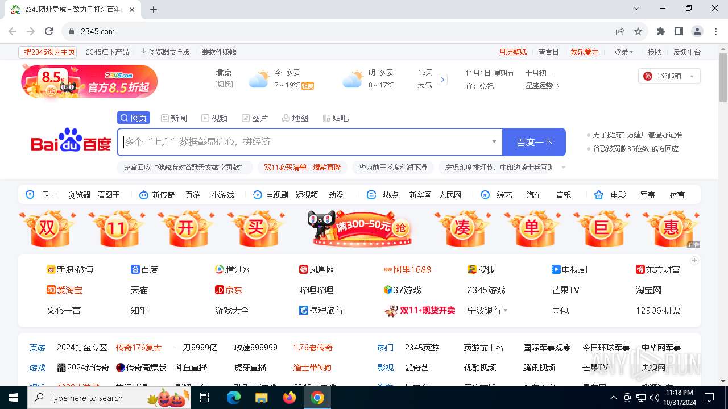
Task: Click the shield icon next to 卫士
Action: [x=31, y=195]
